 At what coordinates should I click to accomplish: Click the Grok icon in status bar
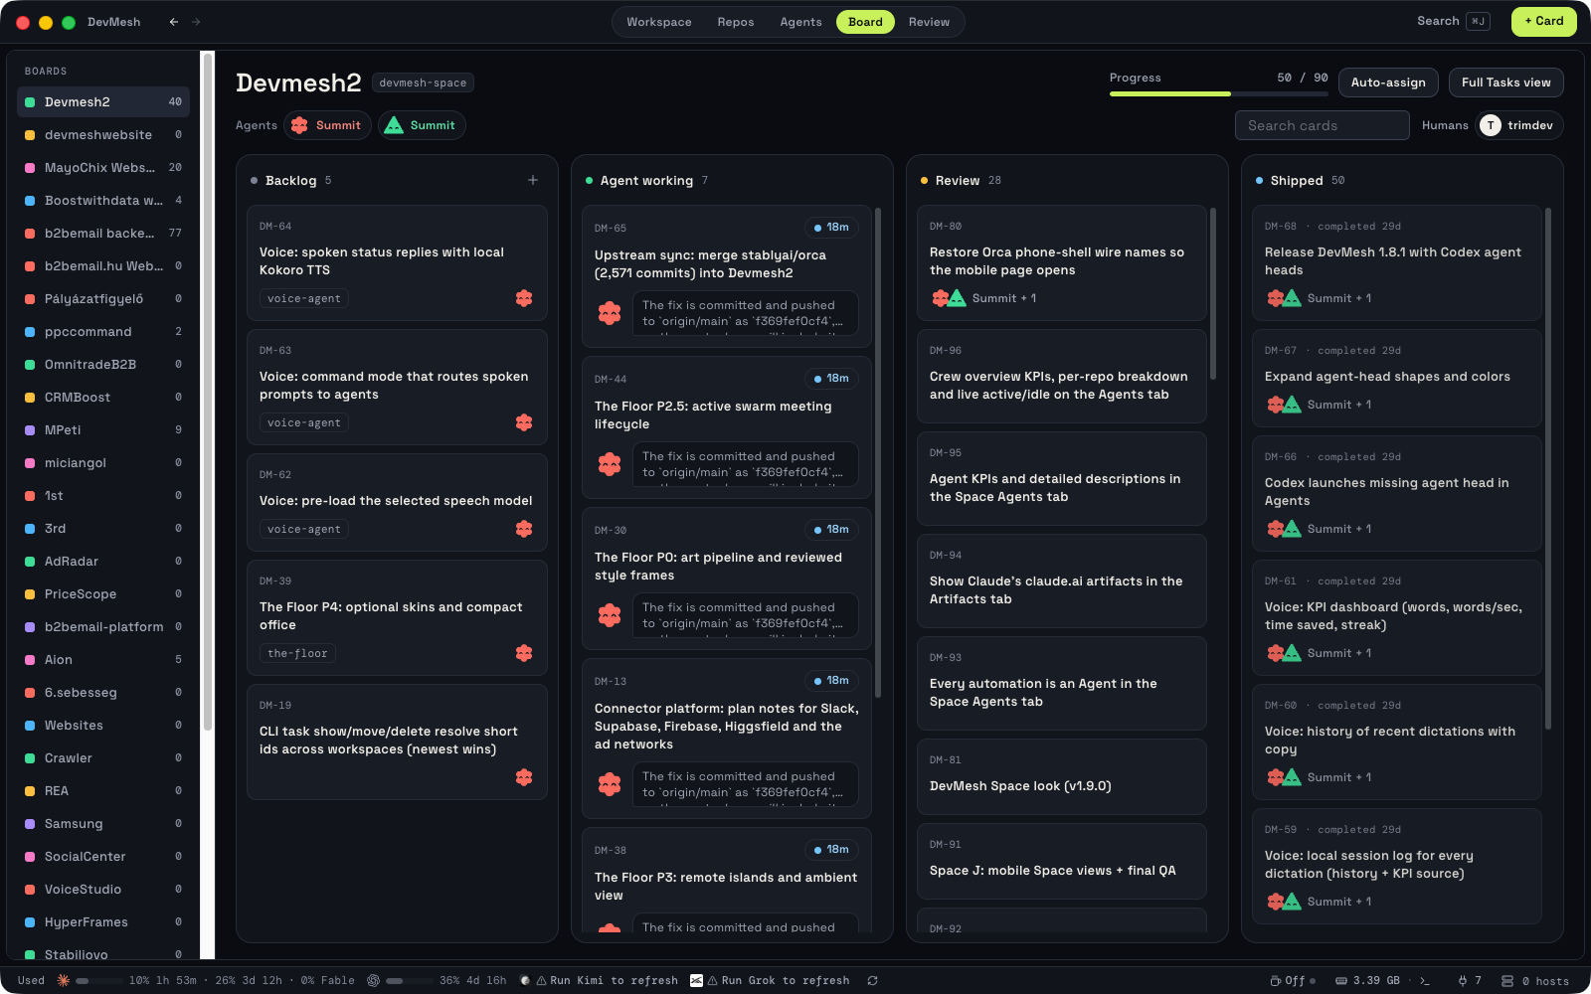point(696,980)
